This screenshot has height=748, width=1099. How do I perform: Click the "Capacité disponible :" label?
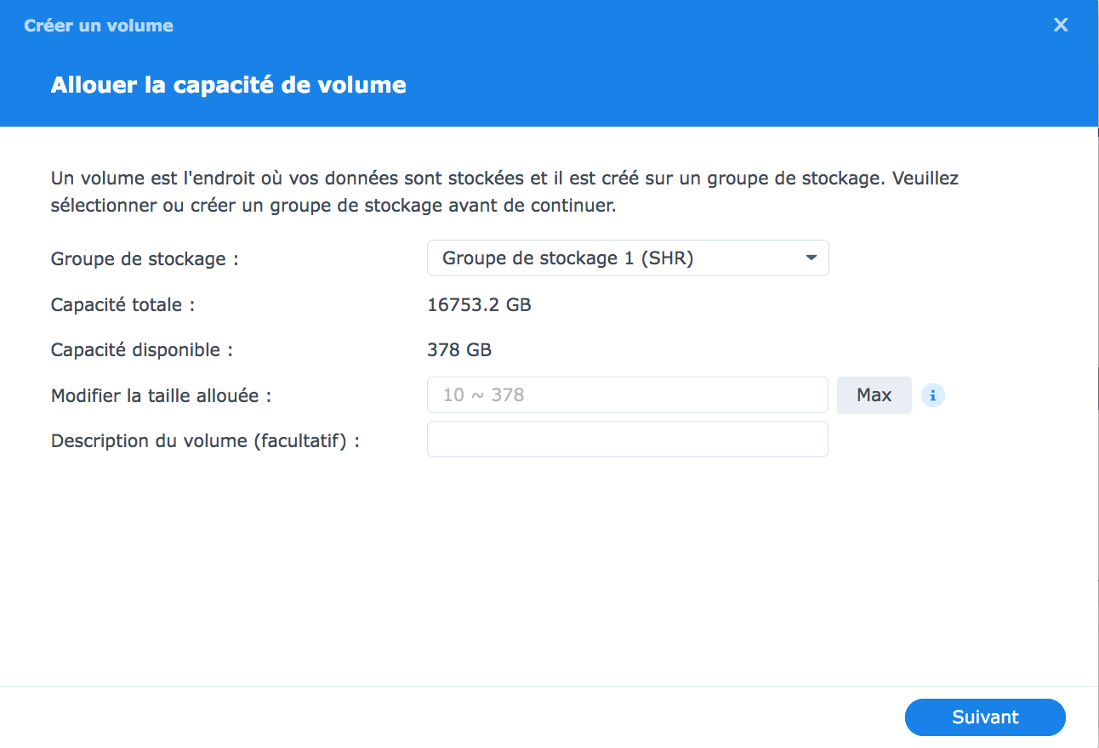(x=141, y=350)
